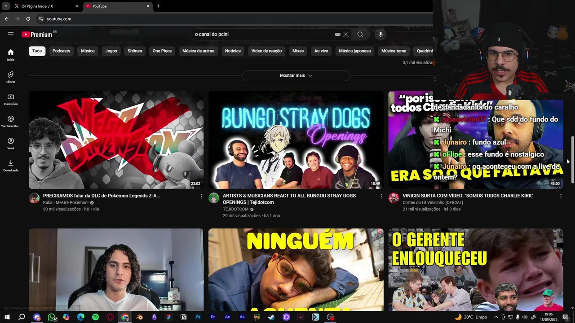Open Blender from the taskbar
The width and height of the screenshot is (575, 323).
[139, 317]
